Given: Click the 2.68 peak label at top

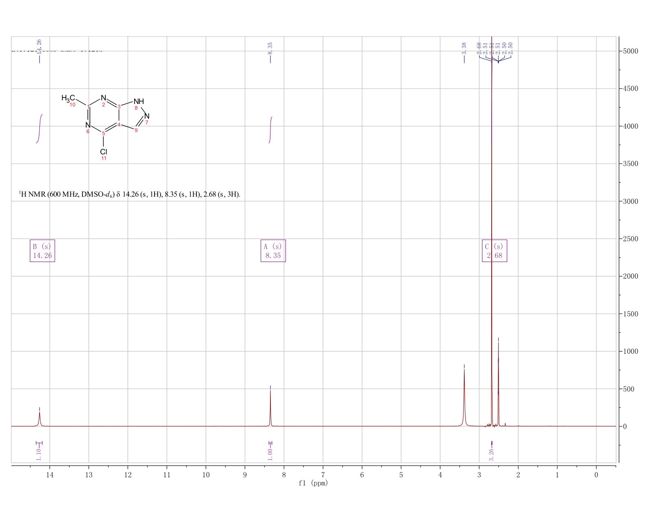Looking at the screenshot, I should coord(479,48).
